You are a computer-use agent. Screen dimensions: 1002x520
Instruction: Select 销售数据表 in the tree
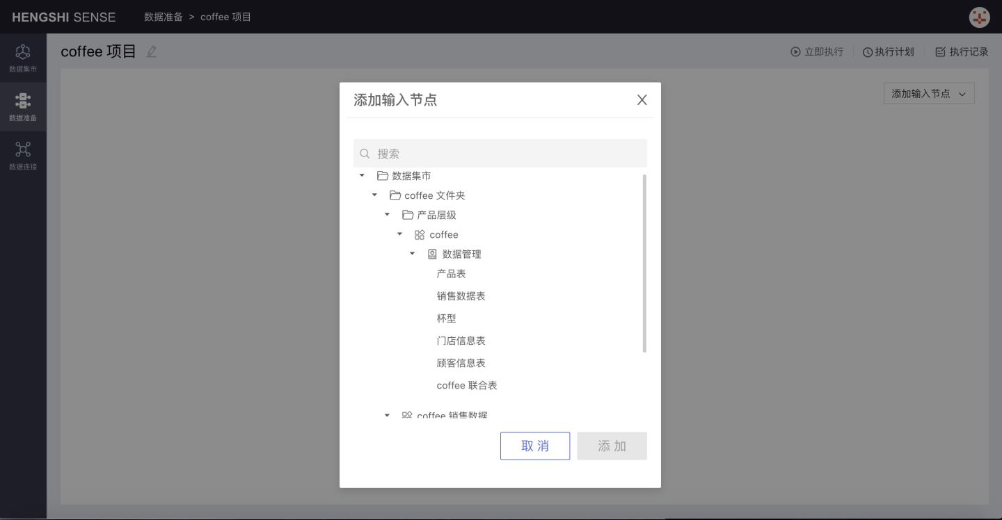pyautogui.click(x=461, y=296)
